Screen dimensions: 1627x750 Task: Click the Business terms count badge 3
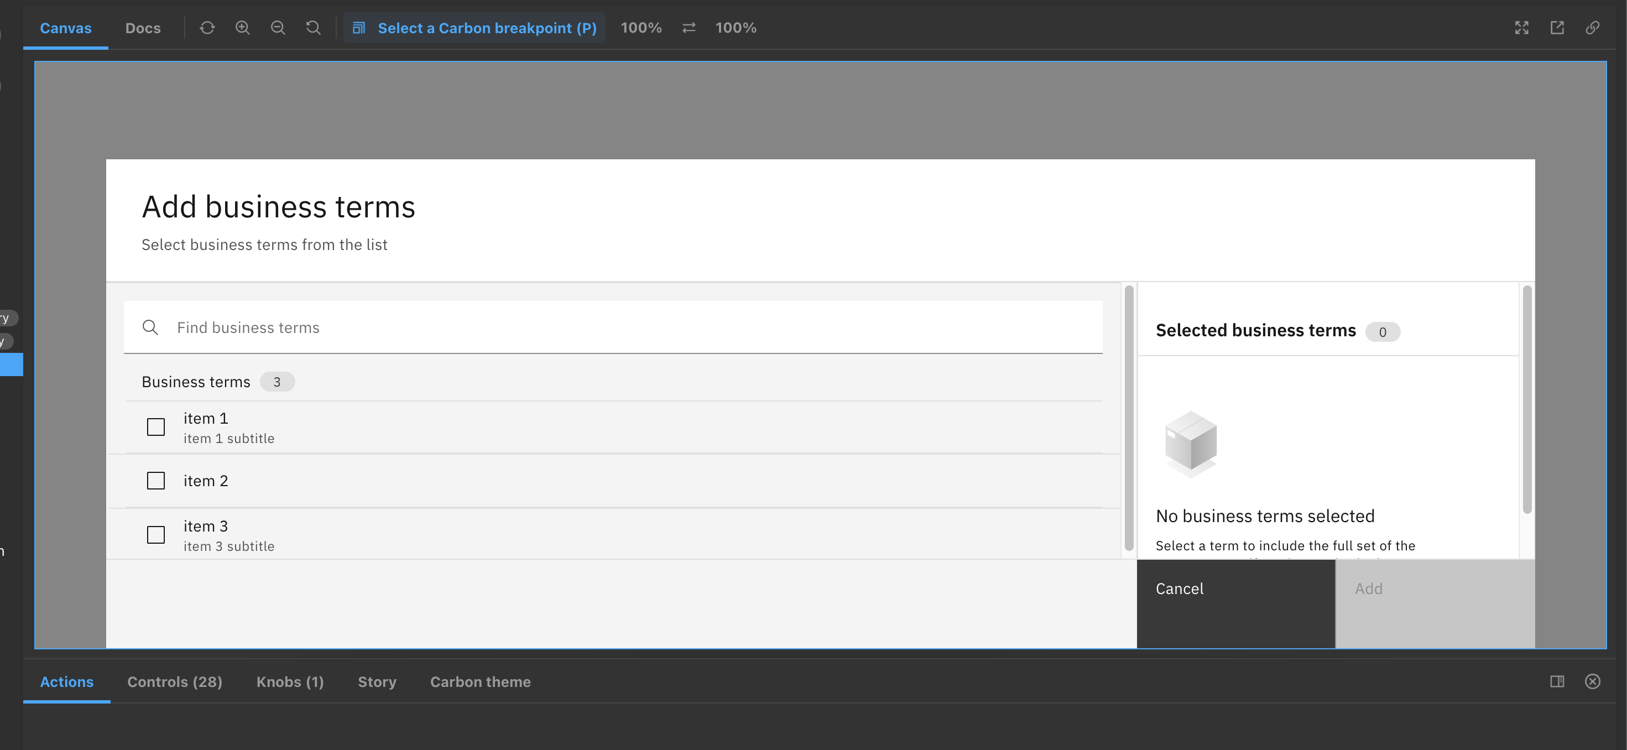click(277, 382)
